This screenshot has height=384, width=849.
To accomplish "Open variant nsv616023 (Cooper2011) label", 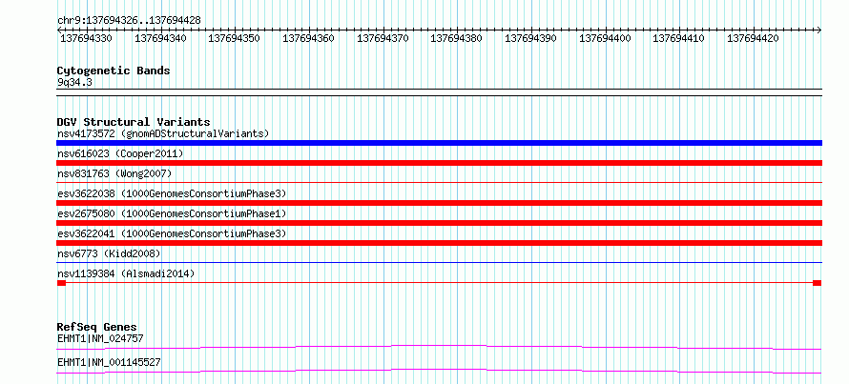I will [x=120, y=153].
